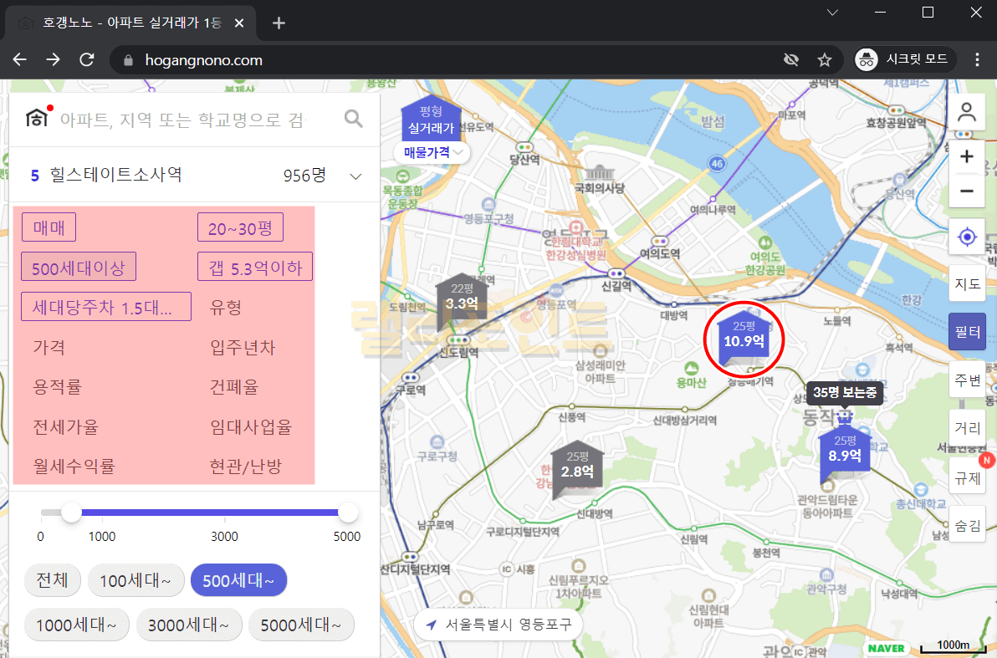This screenshot has height=658, width=997.
Task: Zoom out the map with minus button
Action: 967,191
